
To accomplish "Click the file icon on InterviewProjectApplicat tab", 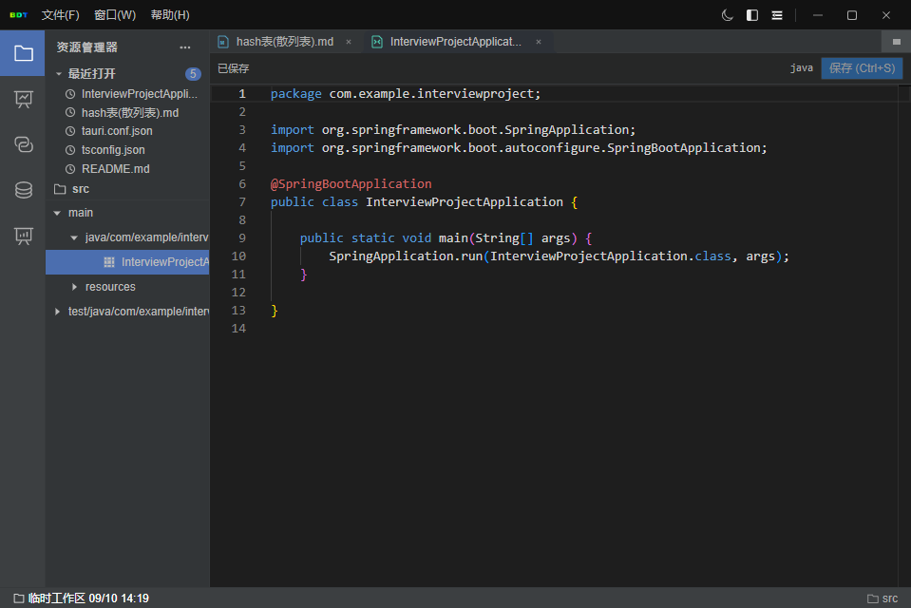I will [x=377, y=42].
